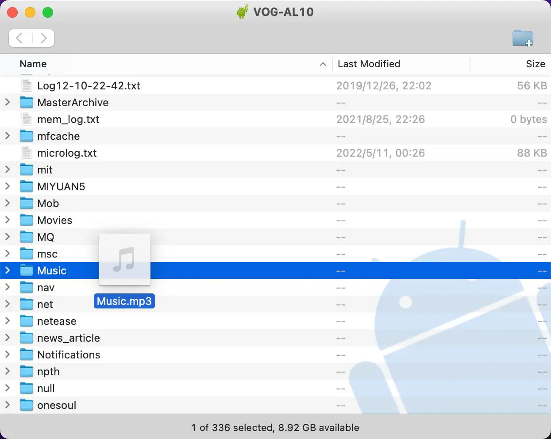Click the 2022/5/11, 00:26 modified date
551x439 pixels.
tap(381, 153)
